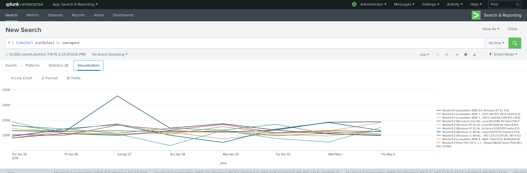
Task: Pause the search job
Action: [438, 54]
